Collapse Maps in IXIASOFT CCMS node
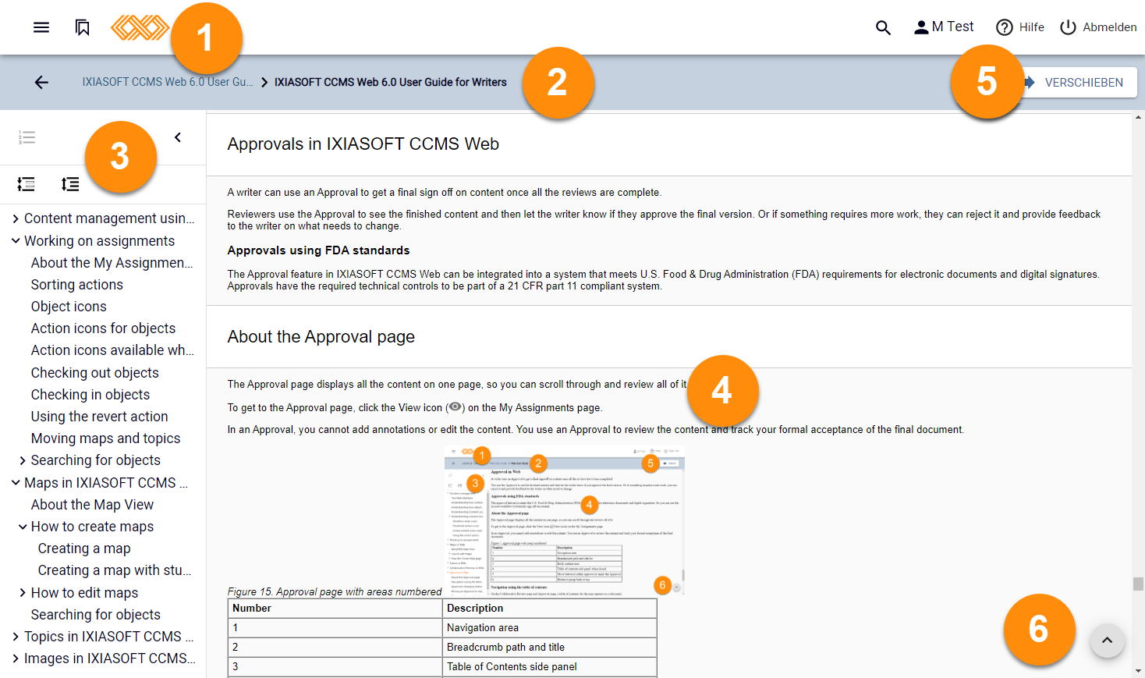This screenshot has height=678, width=1145. [16, 483]
